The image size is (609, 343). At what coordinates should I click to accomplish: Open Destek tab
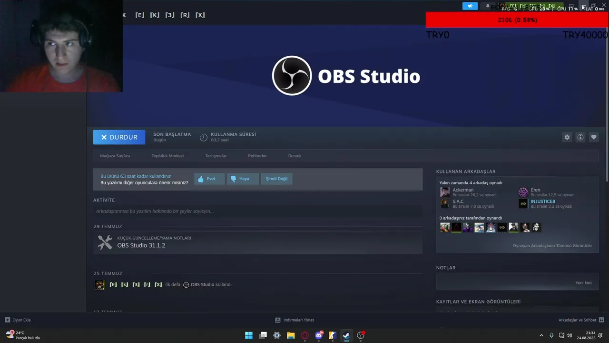[295, 156]
